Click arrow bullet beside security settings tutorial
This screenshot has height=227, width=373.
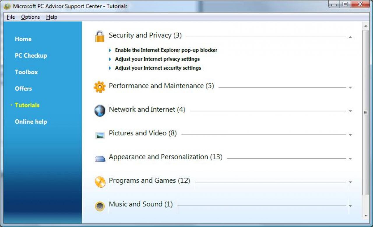point(110,68)
